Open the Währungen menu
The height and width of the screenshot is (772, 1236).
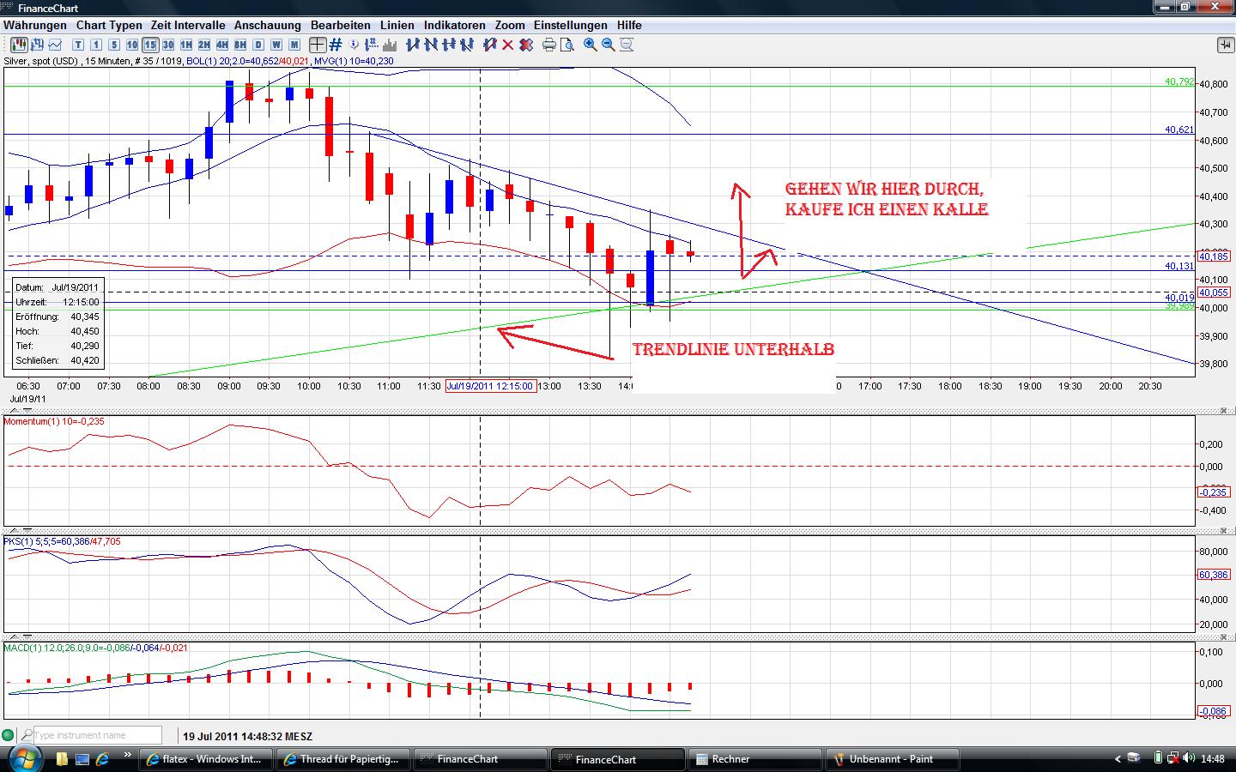tap(35, 25)
